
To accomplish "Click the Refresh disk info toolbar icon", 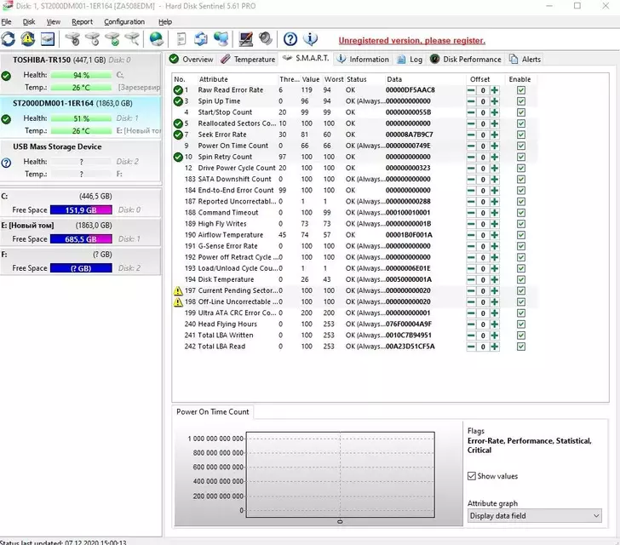I will [x=8, y=39].
